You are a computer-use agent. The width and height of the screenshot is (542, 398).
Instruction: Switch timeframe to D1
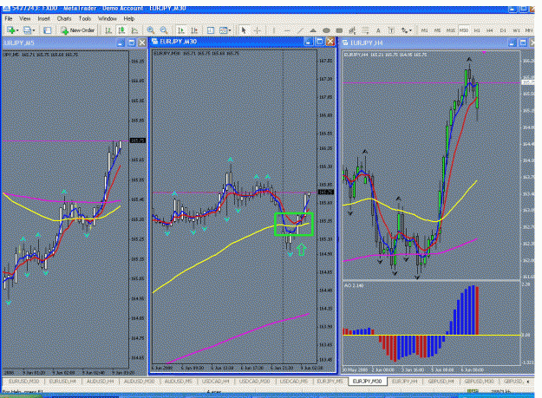503,30
